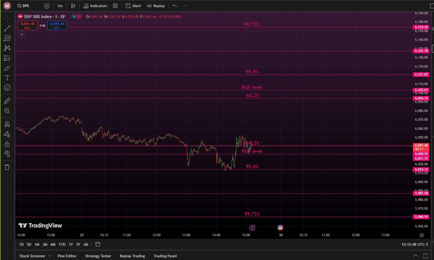This screenshot has height=260, width=434.
Task: Open the emoji icons tool
Action: coord(7,88)
